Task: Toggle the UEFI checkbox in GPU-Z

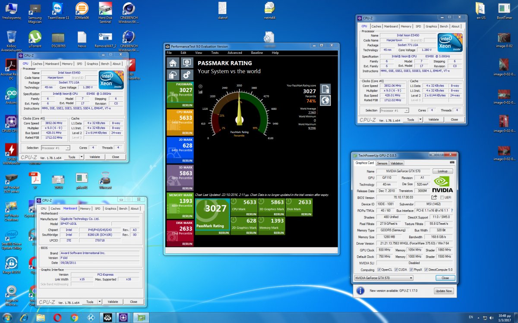Action: pos(442,197)
